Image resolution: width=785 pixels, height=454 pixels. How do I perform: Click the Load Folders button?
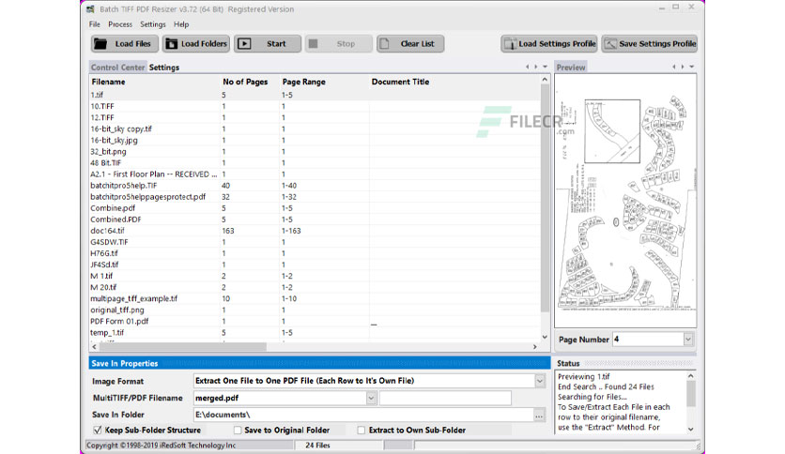196,44
